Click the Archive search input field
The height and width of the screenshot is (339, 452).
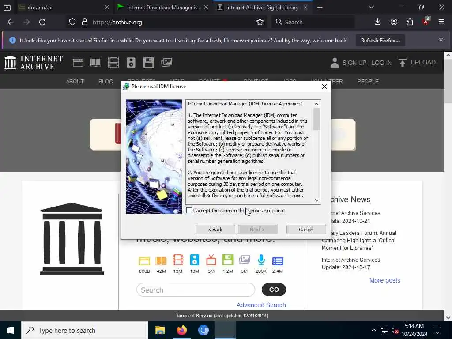click(196, 290)
